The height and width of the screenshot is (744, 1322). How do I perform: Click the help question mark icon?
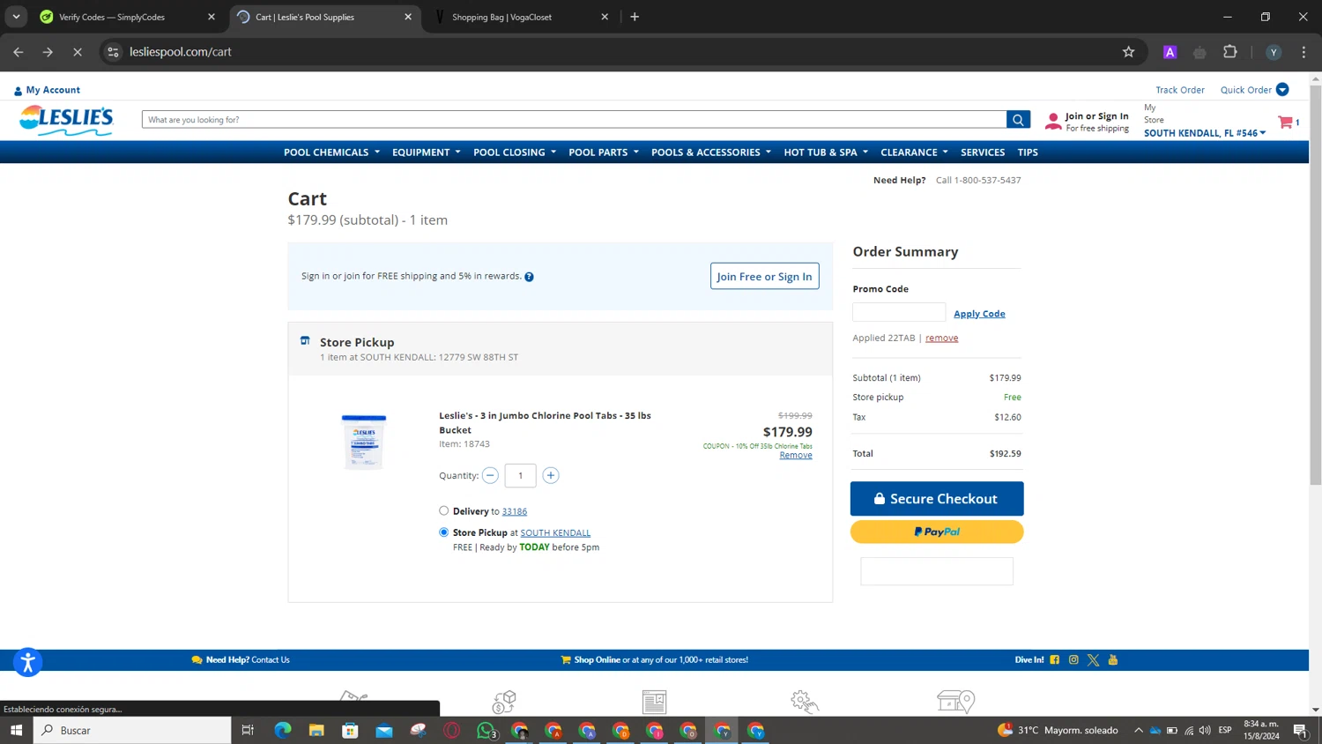(529, 277)
